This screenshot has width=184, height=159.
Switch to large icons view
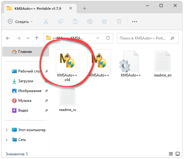tap(177, 154)
